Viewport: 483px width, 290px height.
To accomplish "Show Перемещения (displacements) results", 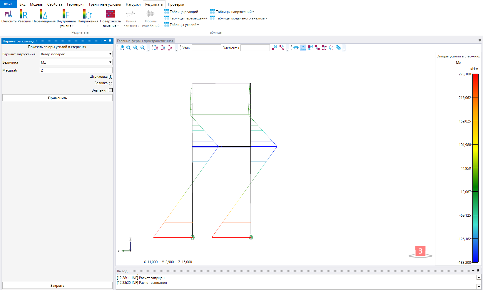I will [44, 14].
